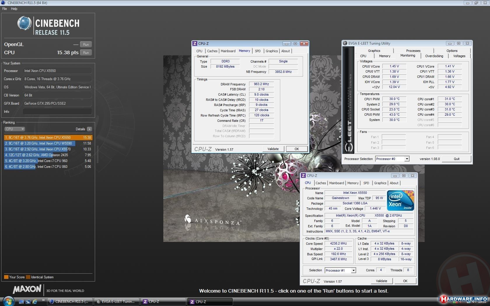Open Graphics tab in CPU-Z memory window
490x306 pixels.
pyautogui.click(x=272, y=51)
